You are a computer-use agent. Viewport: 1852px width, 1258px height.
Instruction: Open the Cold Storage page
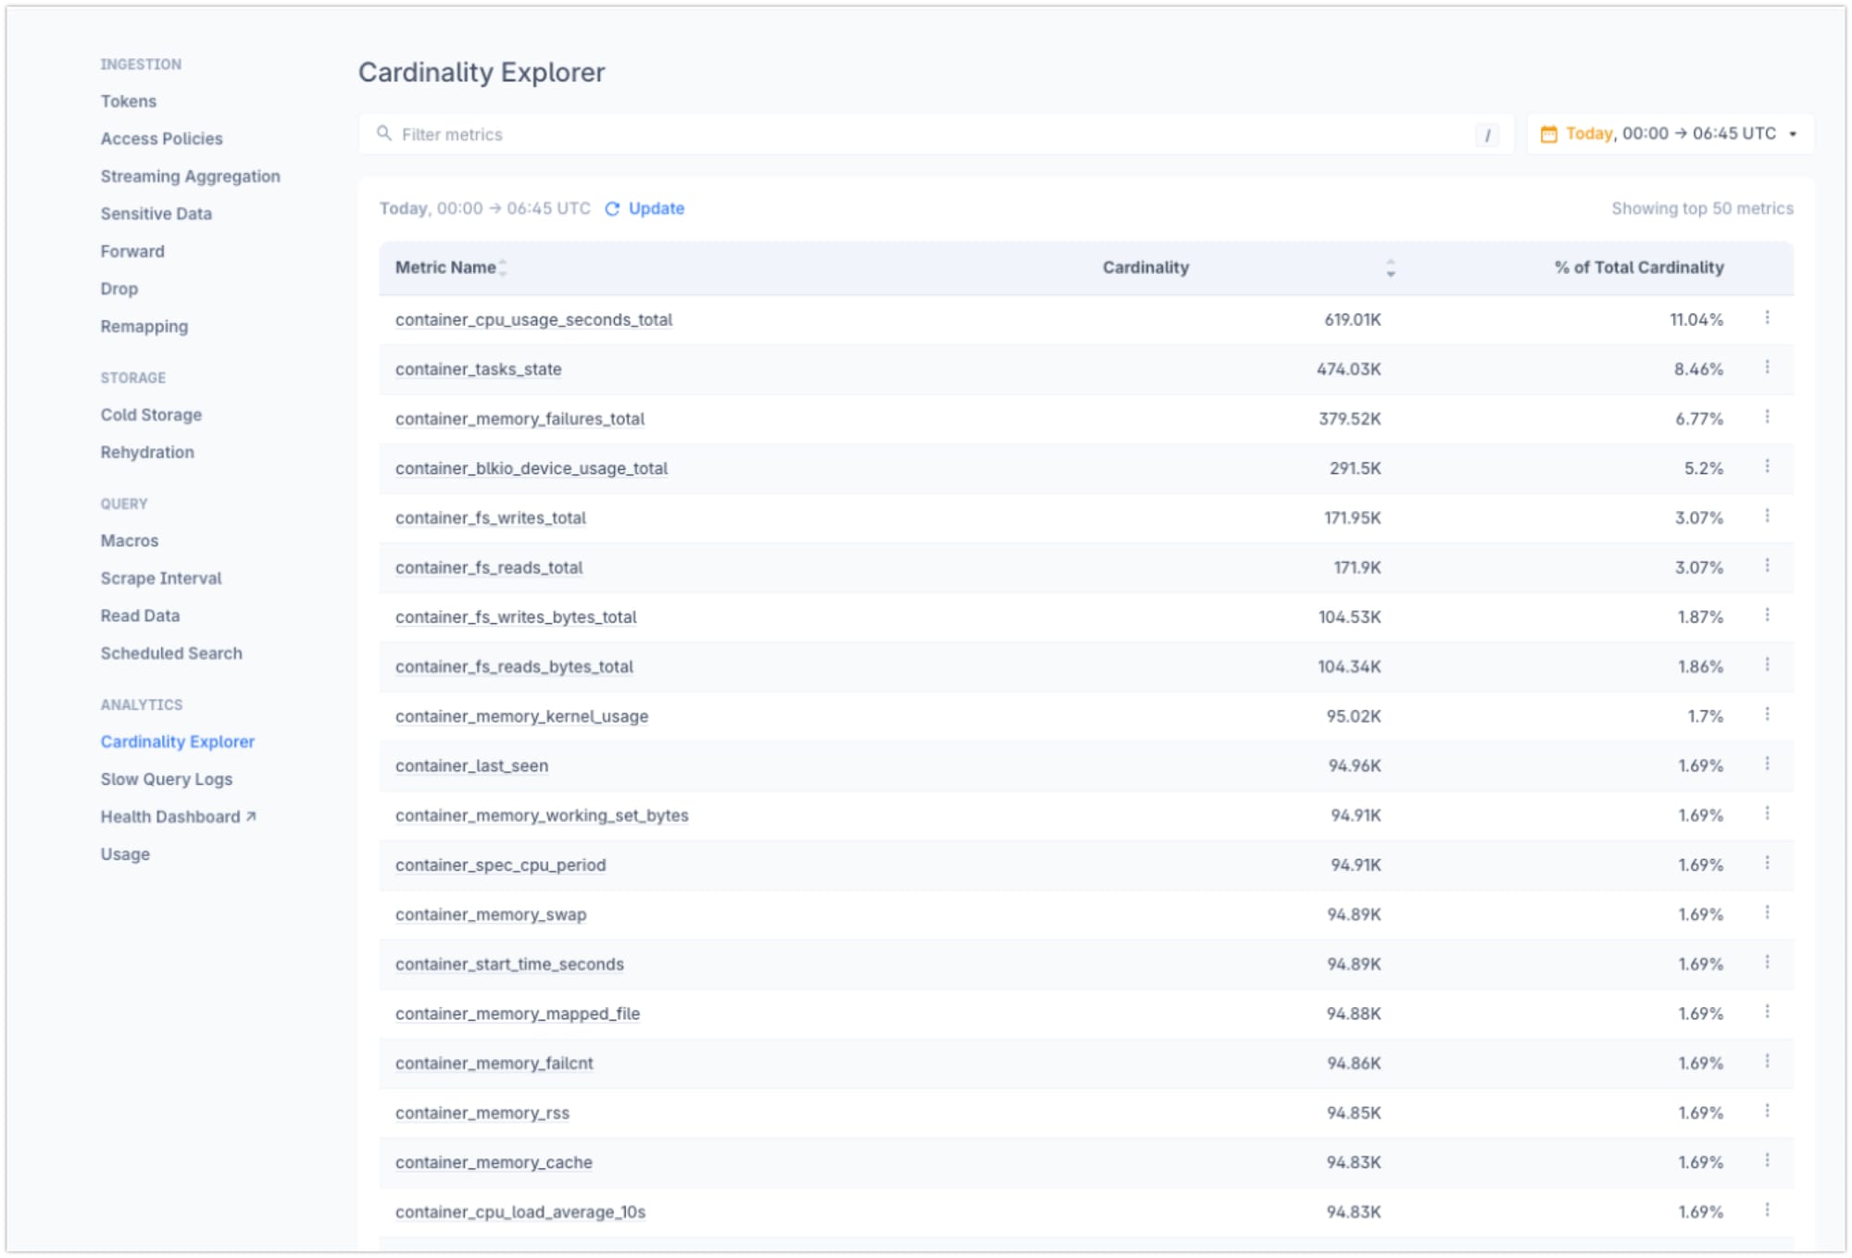(151, 415)
